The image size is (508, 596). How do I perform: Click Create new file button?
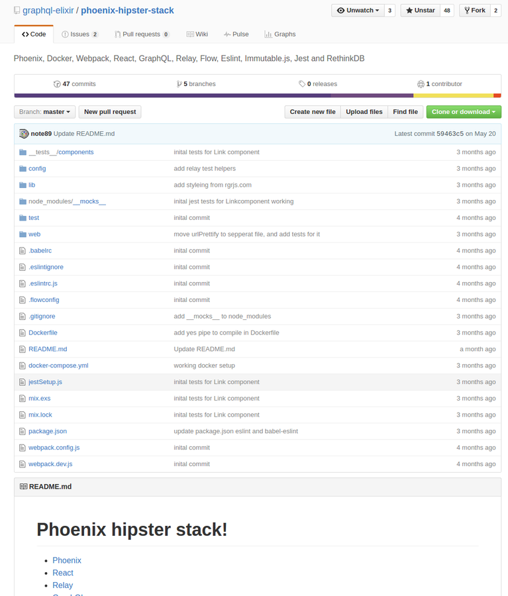313,112
